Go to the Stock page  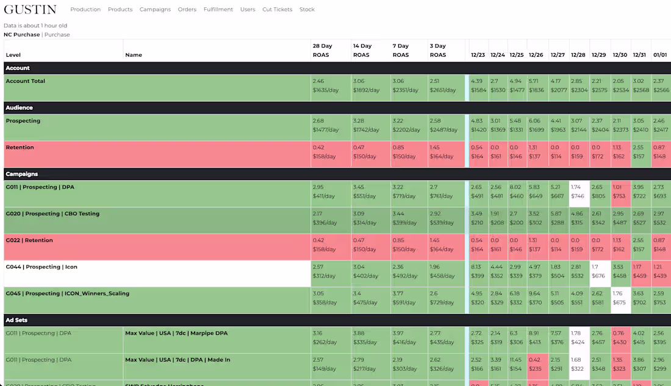click(x=307, y=9)
